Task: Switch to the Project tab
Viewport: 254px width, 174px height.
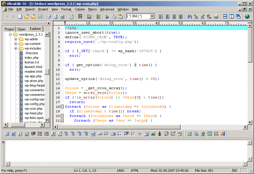Action: (9, 29)
